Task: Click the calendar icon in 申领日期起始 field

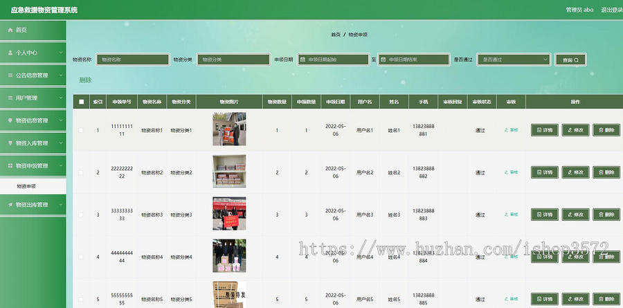Action: [x=303, y=60]
